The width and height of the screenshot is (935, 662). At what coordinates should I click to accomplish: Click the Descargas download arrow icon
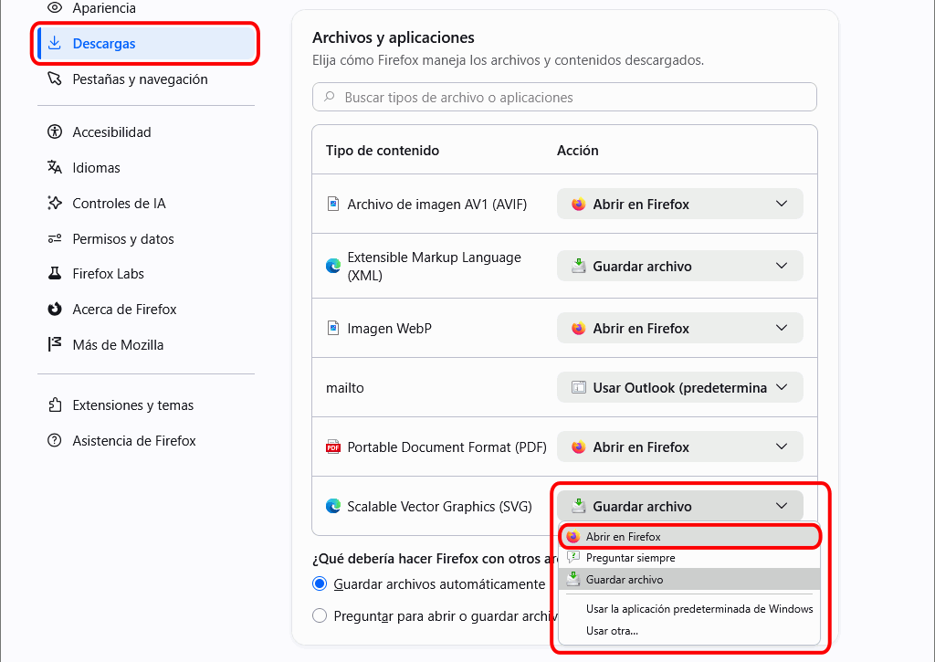coord(55,43)
